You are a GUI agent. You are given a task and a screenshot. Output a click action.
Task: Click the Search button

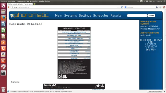click(151, 16)
